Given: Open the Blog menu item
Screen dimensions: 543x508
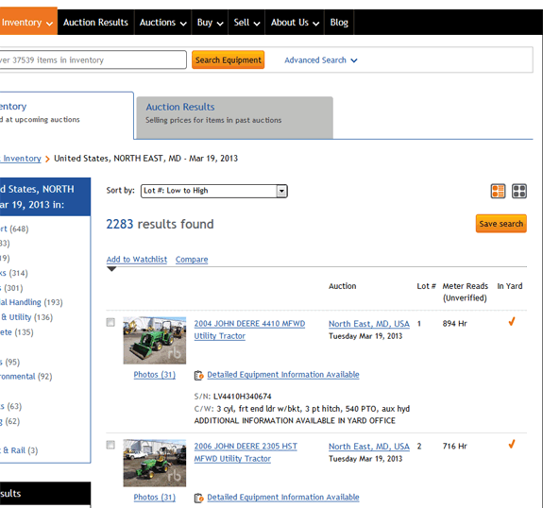Looking at the screenshot, I should tap(339, 23).
